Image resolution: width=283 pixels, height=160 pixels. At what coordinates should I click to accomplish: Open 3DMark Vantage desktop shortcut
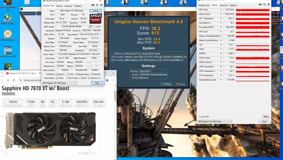tap(8, 35)
